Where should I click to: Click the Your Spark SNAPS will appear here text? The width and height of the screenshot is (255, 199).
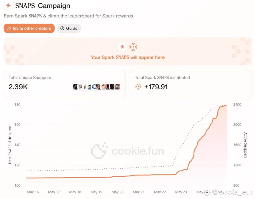click(x=128, y=57)
